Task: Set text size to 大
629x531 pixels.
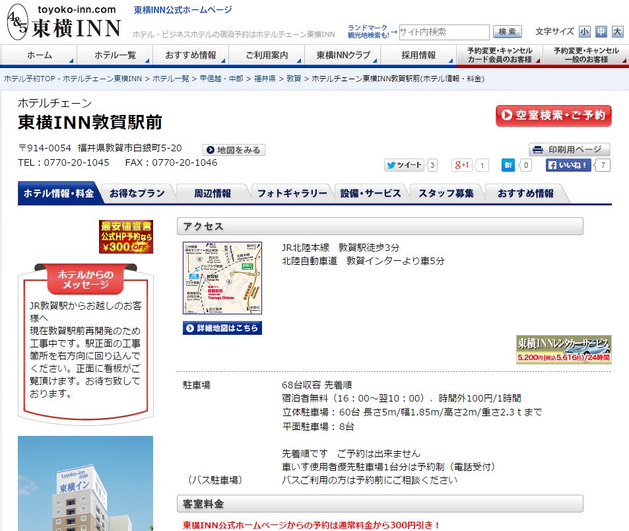Action: coord(617,32)
